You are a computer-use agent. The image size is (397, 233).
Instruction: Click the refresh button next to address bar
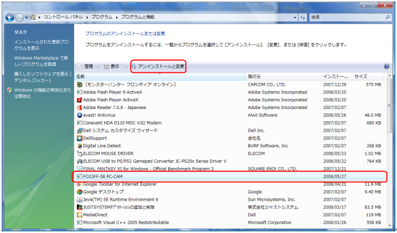[x=302, y=17]
